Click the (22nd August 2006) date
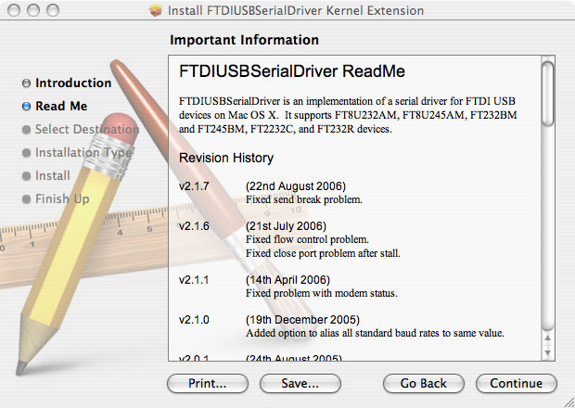Screen dimensions: 575x408 click(x=296, y=186)
